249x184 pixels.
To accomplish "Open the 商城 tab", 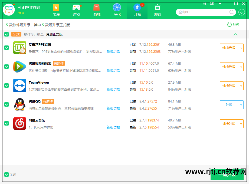I will pos(97,10).
